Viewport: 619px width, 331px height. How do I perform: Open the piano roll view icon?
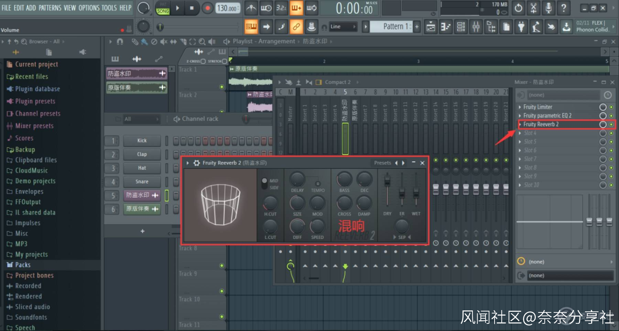click(446, 27)
